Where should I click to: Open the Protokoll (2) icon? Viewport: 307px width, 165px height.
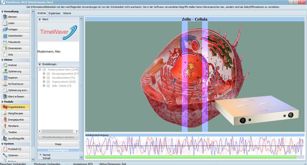pyautogui.click(x=5, y=149)
